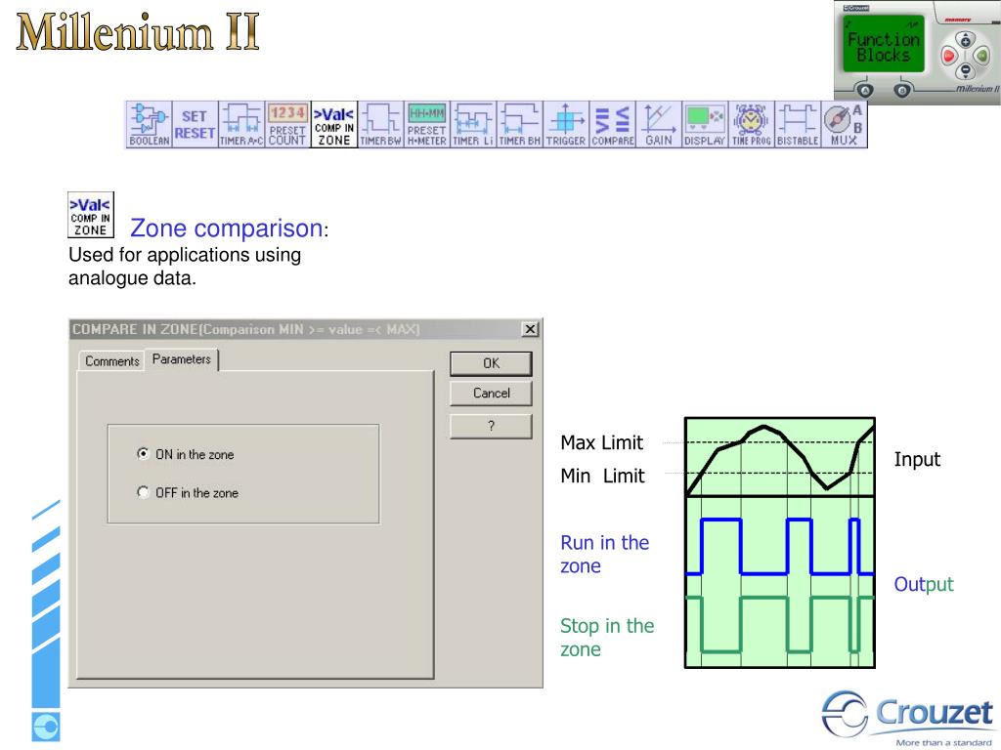Open help with the ? button
This screenshot has width=1001, height=750.
click(491, 426)
